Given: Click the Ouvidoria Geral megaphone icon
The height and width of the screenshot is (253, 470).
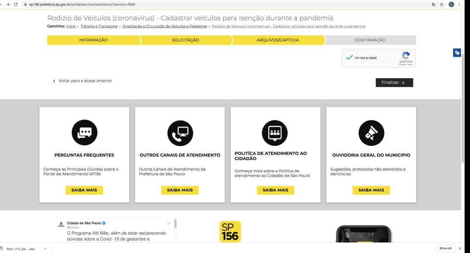Looking at the screenshot, I should point(371,133).
